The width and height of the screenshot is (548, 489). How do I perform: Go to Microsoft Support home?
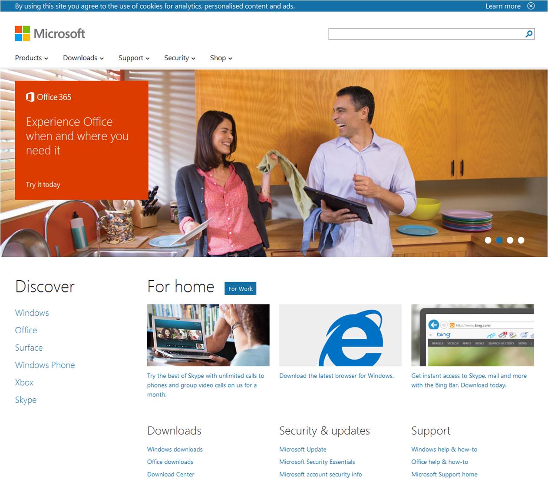[x=444, y=475]
